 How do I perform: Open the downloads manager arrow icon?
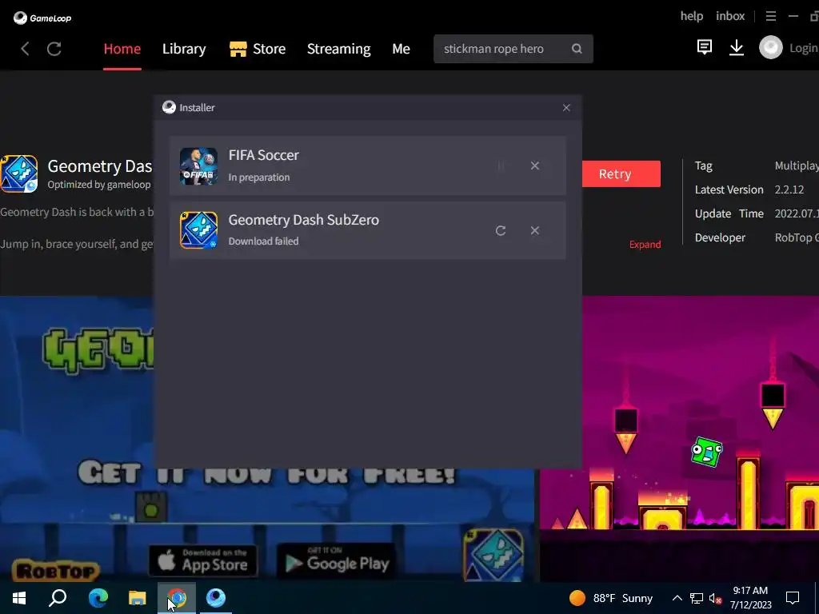tap(737, 48)
